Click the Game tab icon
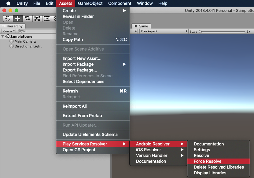 click(136, 26)
